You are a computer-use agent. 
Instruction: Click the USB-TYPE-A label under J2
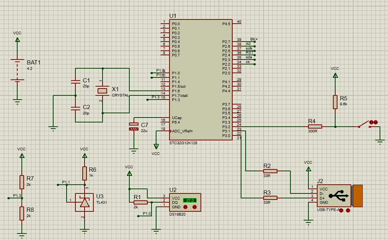(x=328, y=209)
